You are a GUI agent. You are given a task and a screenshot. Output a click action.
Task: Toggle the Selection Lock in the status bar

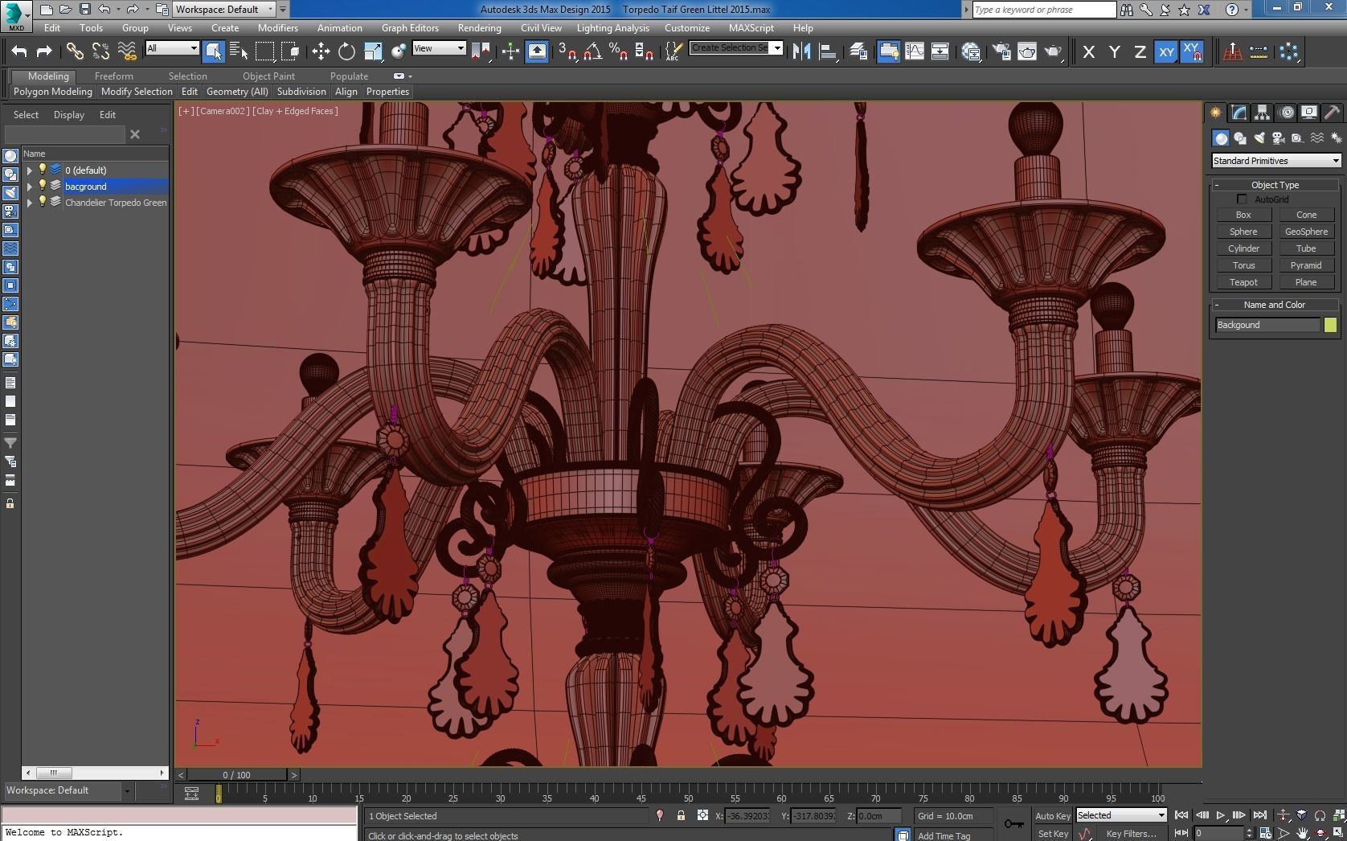(681, 815)
